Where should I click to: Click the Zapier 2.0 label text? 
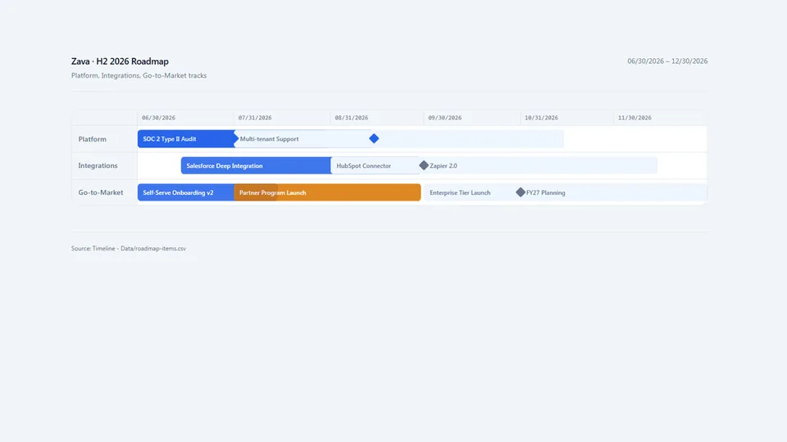tap(444, 166)
